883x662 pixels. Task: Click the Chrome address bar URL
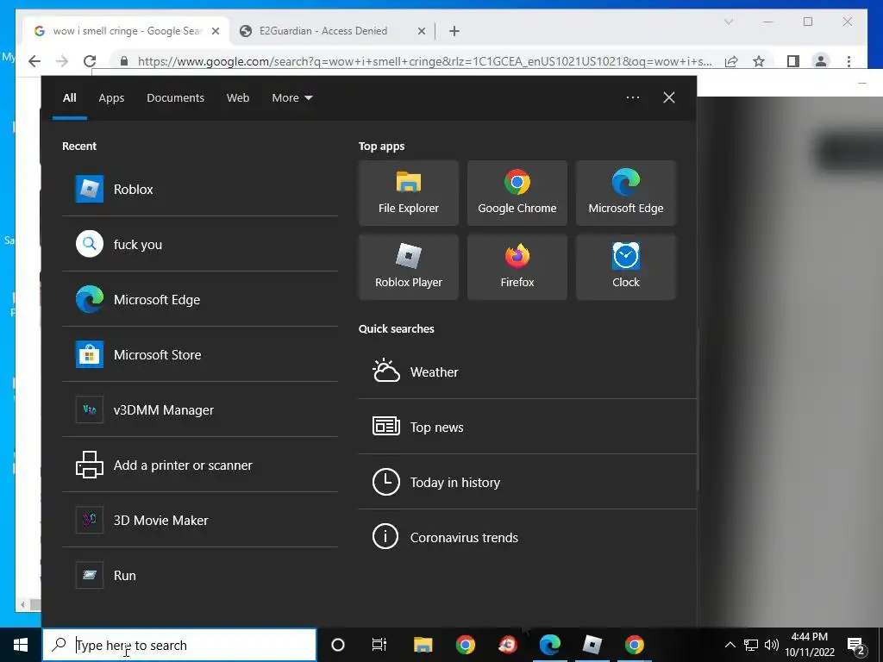coord(424,61)
